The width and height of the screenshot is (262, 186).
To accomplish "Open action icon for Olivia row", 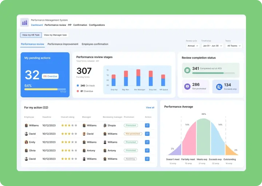I will pos(147,150).
